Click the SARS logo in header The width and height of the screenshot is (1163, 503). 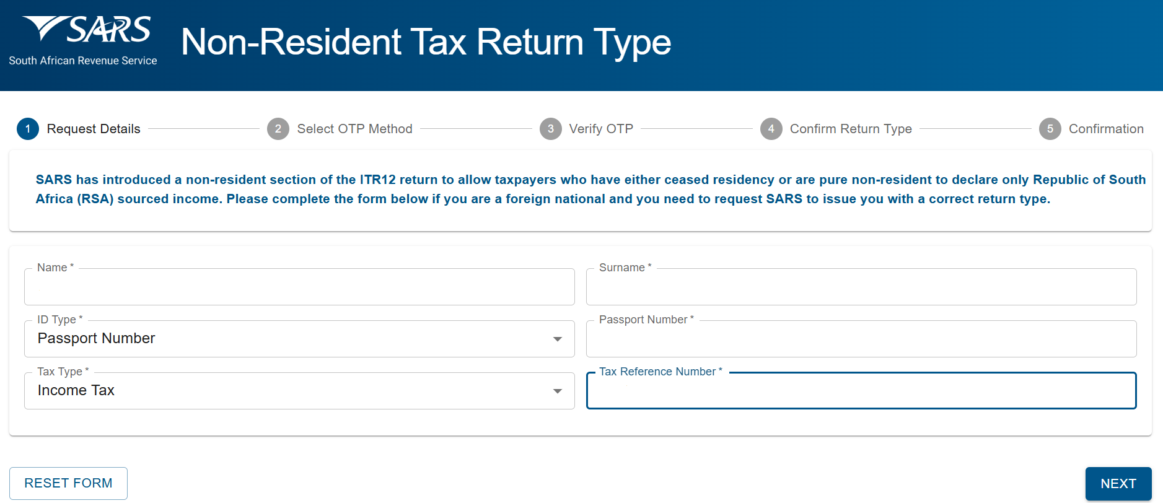[x=83, y=41]
